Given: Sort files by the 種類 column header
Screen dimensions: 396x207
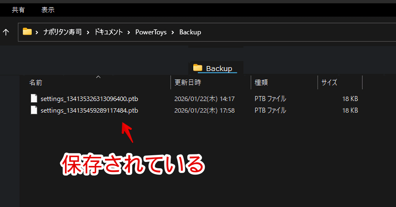Looking at the screenshot, I should point(261,83).
